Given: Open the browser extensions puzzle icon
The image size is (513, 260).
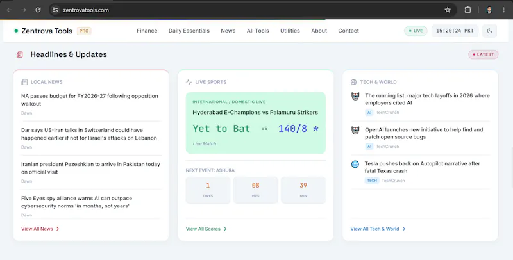Looking at the screenshot, I should coord(468,10).
